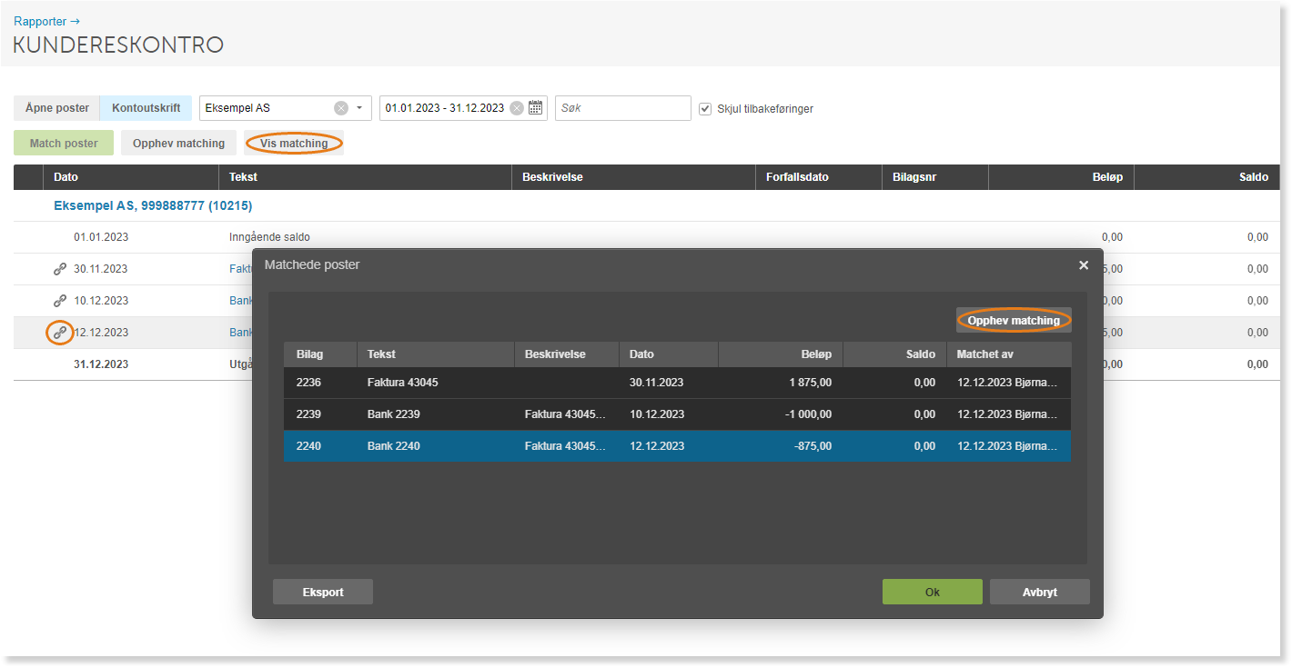Switch to Åpne poster tab
This screenshot has width=1292, height=668.
click(56, 108)
